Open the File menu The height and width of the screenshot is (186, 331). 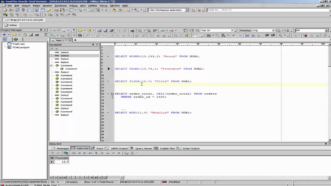[10, 5]
